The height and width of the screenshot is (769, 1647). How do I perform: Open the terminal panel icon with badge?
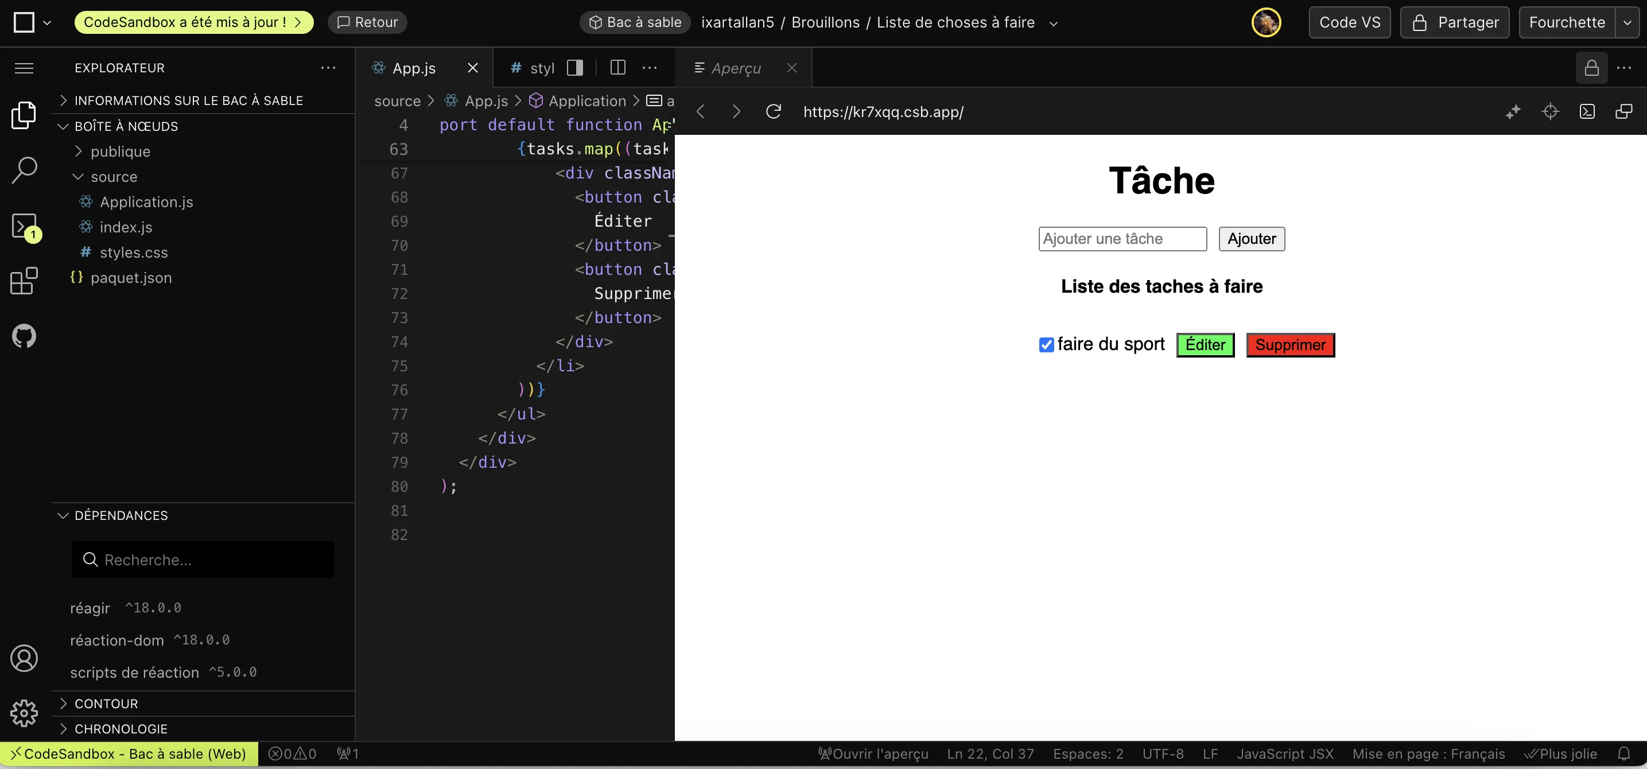pos(24,226)
